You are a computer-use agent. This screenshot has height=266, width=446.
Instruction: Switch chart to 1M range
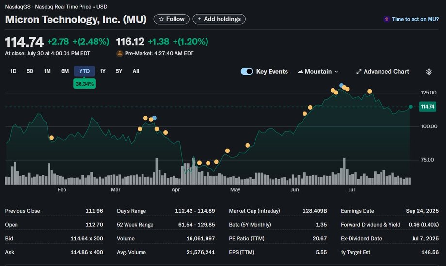coord(47,71)
